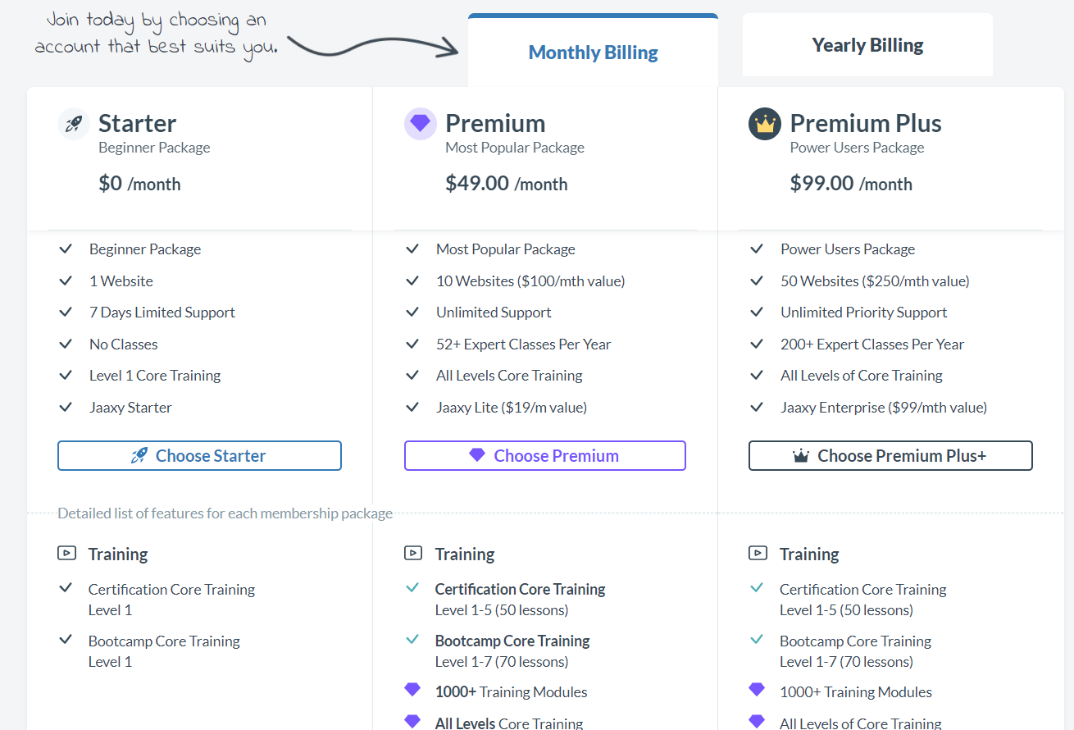Choose the Starter package button
This screenshot has height=730, width=1074.
[199, 456]
